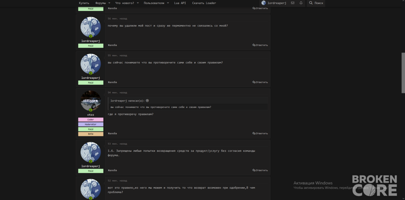Click Paid badge under 55 мин. post
Image resolution: width=405 pixels, height=200 pixels.
click(x=91, y=83)
